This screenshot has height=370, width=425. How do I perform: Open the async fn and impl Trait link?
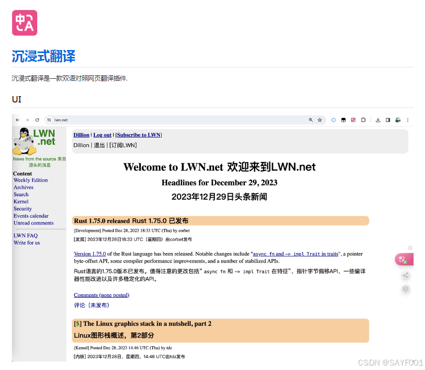tap(295, 254)
